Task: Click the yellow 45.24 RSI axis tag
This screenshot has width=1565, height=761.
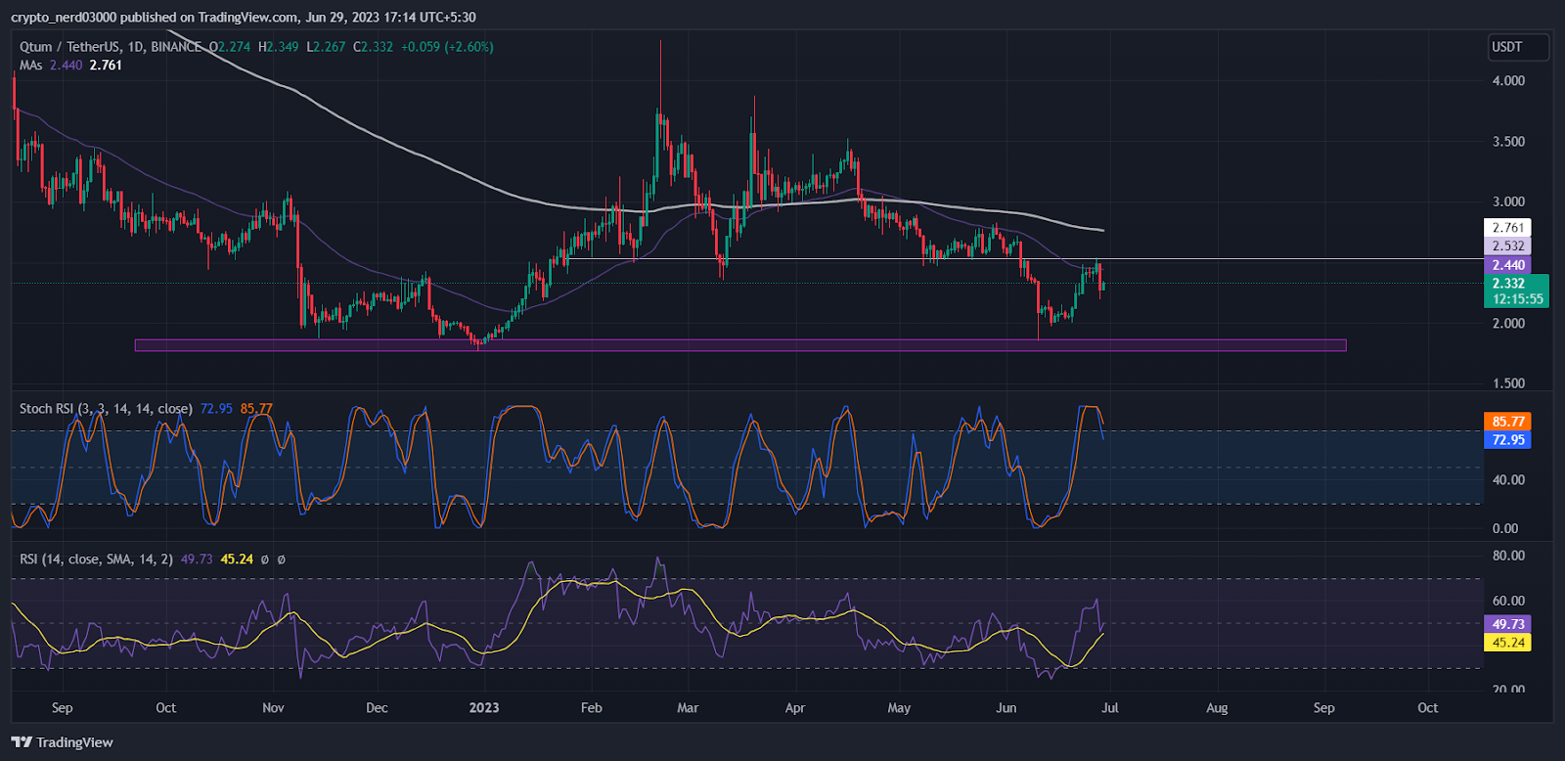Action: coord(1507,643)
